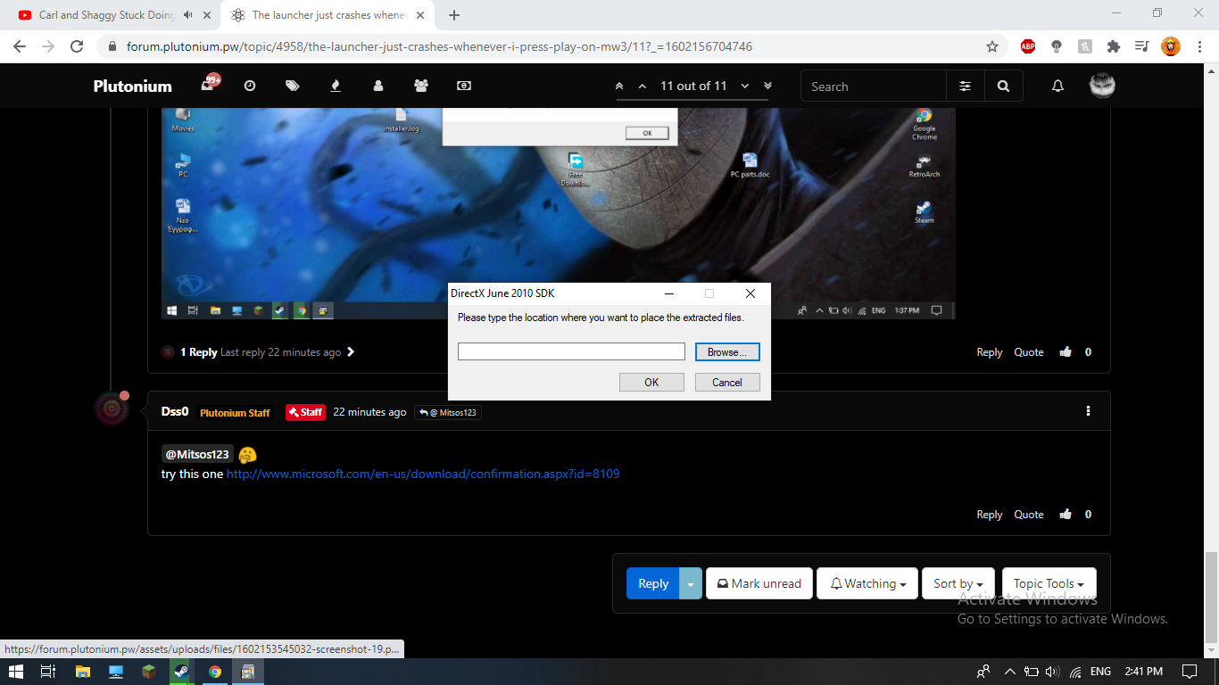Go to next post with down chevron
1219x685 pixels.
point(744,86)
